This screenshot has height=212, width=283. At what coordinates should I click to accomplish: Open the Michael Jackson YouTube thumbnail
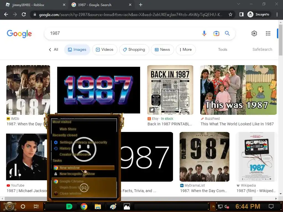(27, 157)
